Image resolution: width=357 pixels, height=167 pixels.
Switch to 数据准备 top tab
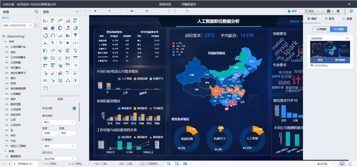pos(165,4)
